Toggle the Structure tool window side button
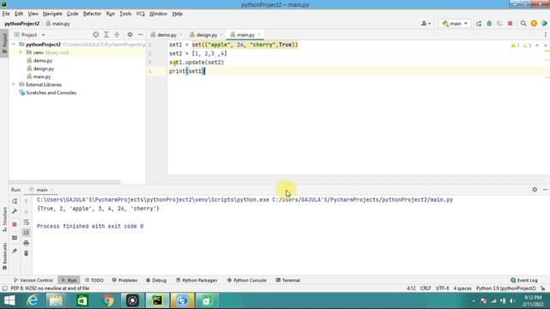 (4, 220)
